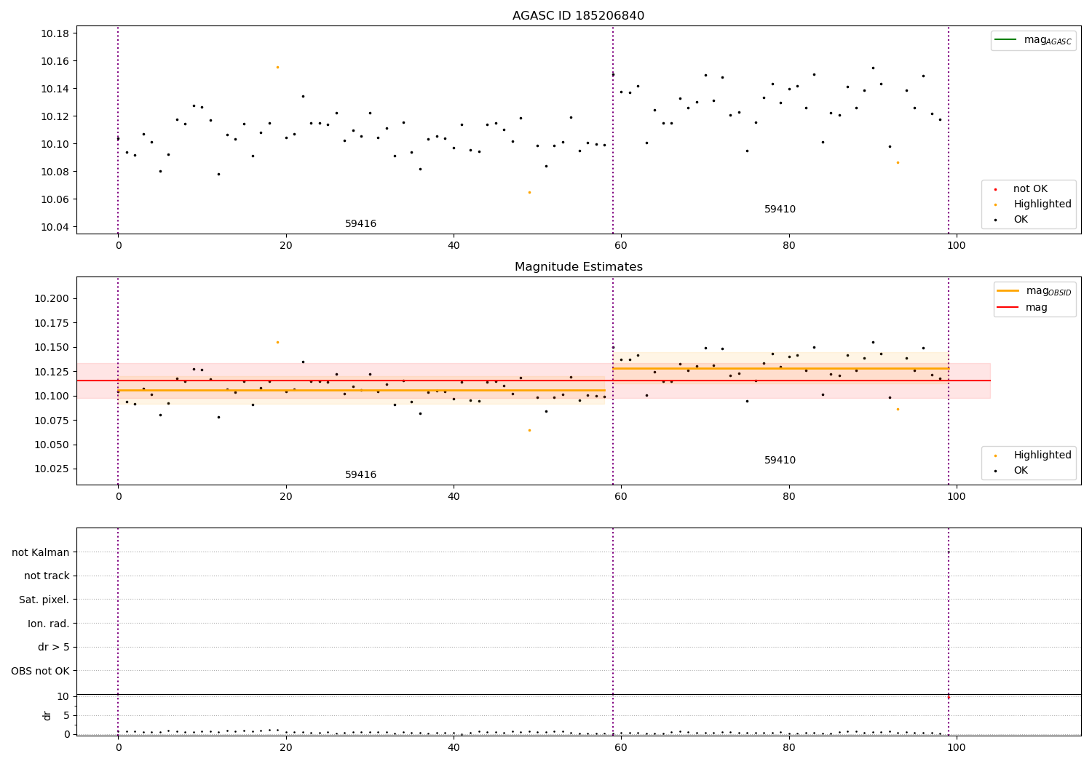Click the 10.025 tick label in middle plot
Viewport: 1092px width, 764px height.
point(52,469)
